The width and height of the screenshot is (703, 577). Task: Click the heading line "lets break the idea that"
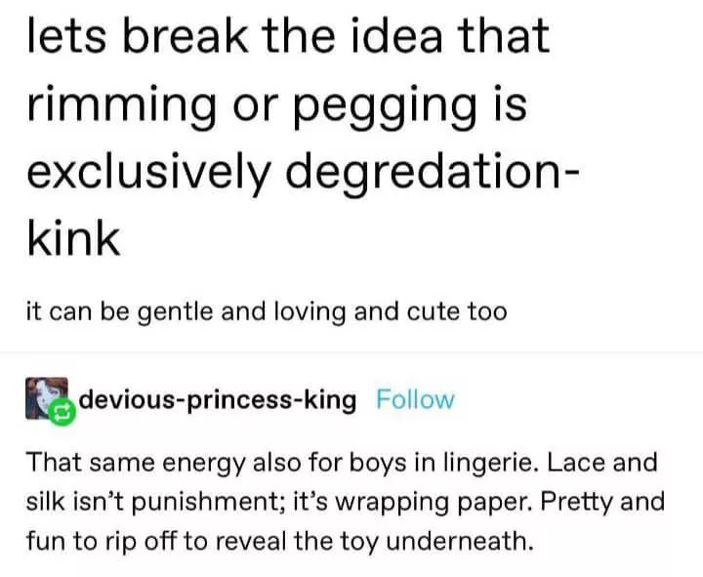pos(289,36)
